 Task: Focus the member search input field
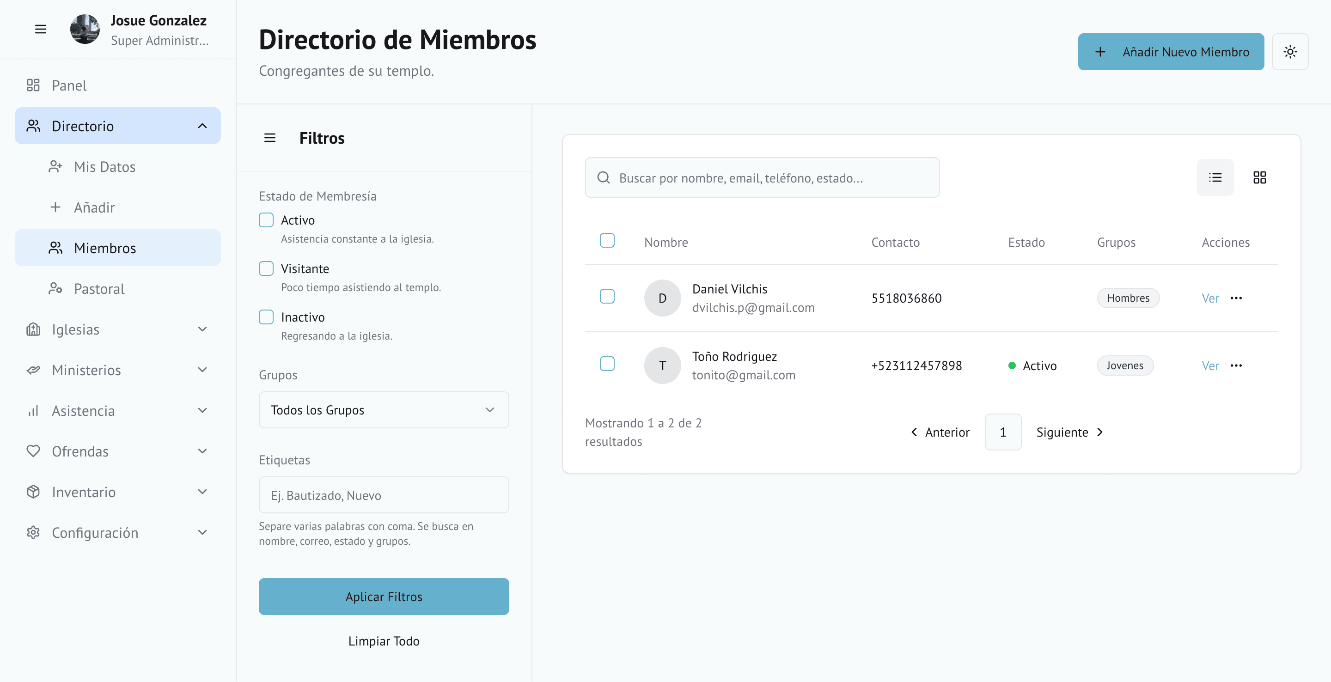(762, 178)
